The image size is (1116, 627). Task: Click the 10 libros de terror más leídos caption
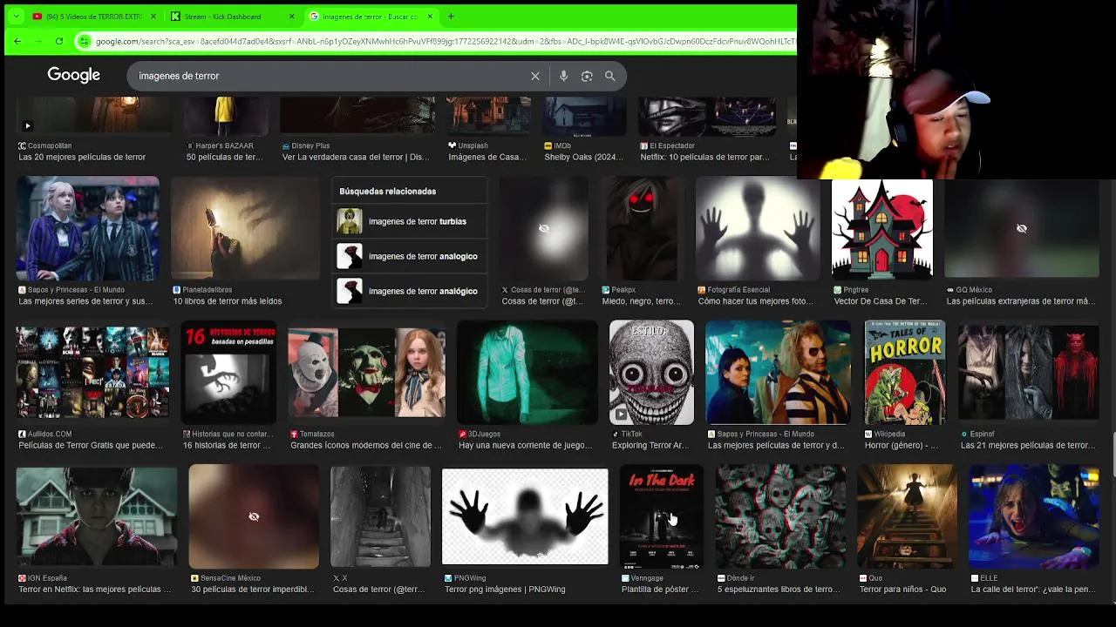click(227, 301)
